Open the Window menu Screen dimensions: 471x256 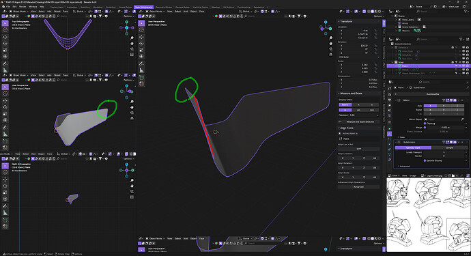(33, 7)
